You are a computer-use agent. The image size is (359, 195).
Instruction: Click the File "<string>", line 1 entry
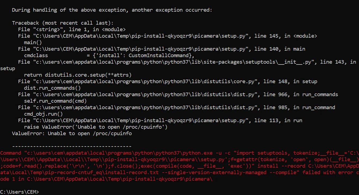click(72, 29)
